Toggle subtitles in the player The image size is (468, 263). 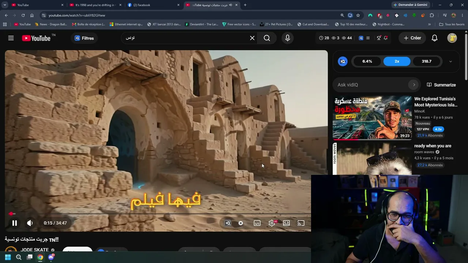coord(257,223)
